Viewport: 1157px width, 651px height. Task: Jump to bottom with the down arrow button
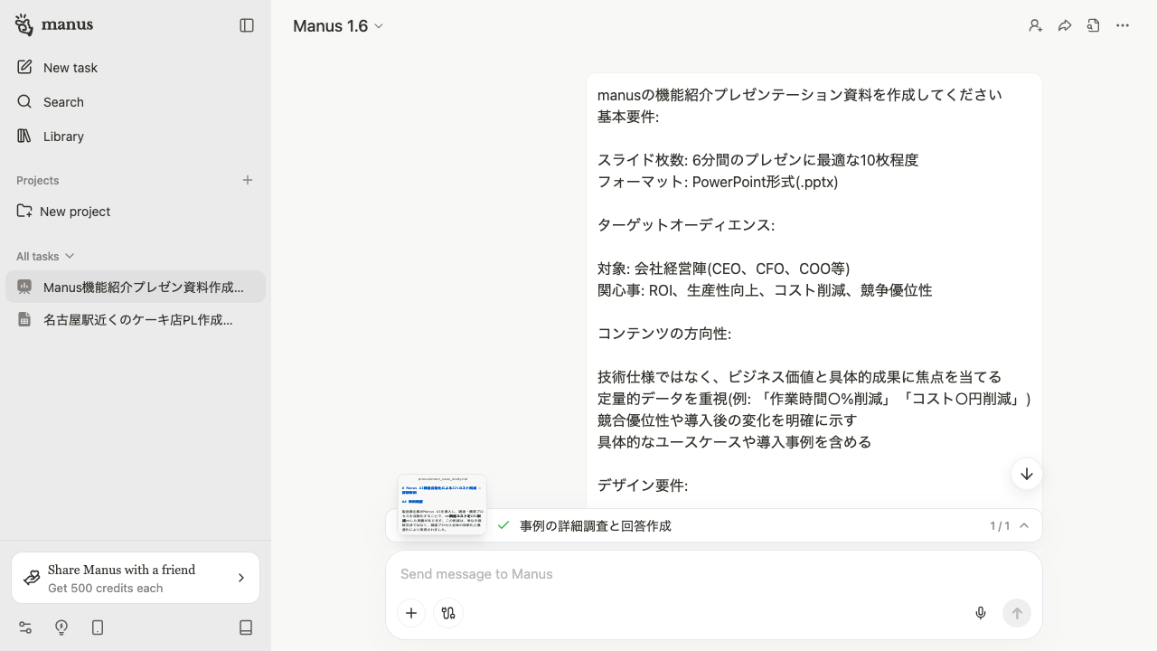tap(1027, 474)
